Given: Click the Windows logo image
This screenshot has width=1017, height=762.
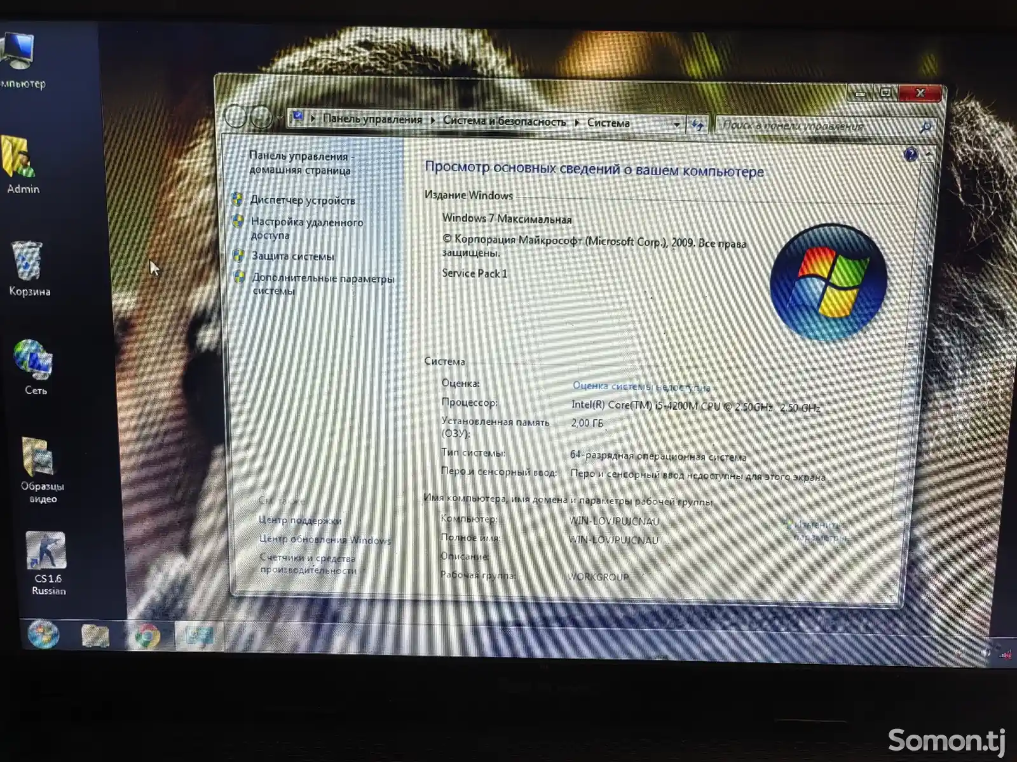Looking at the screenshot, I should 828,281.
